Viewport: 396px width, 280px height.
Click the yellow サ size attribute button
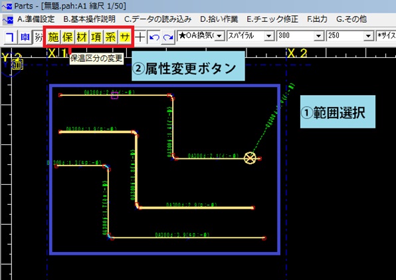[x=124, y=37]
